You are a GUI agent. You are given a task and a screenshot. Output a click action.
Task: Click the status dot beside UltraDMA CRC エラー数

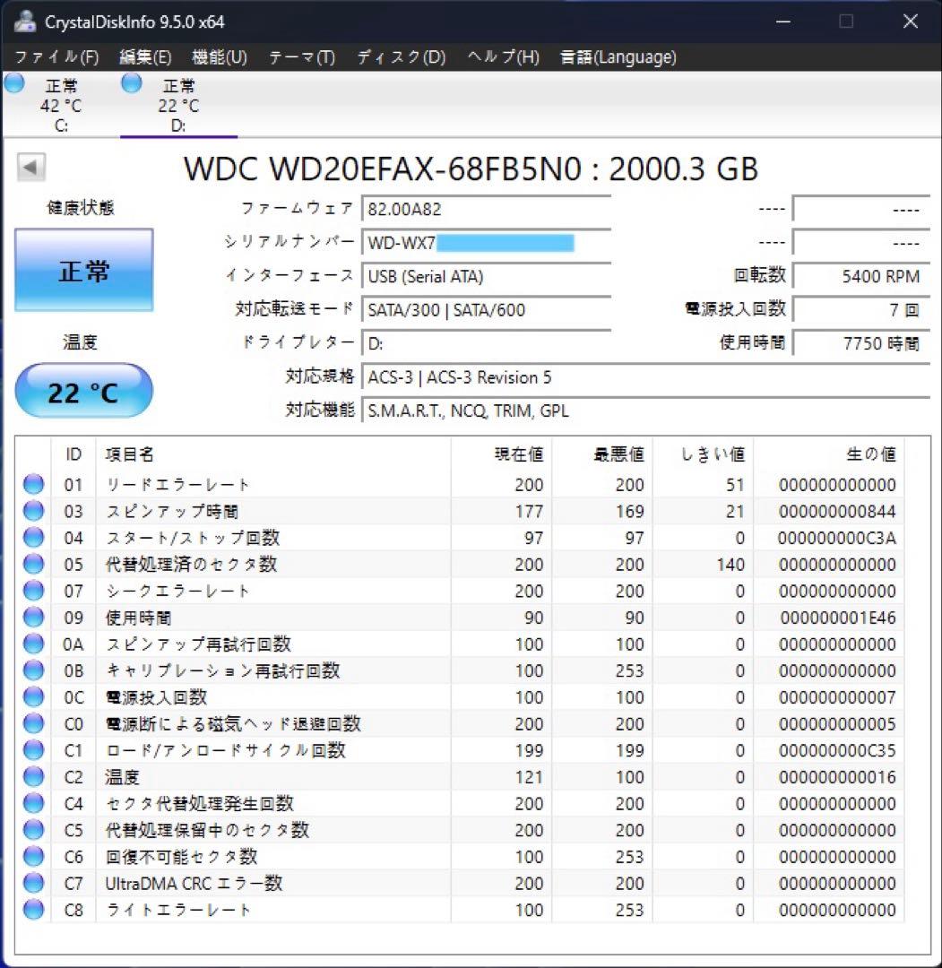pos(32,884)
